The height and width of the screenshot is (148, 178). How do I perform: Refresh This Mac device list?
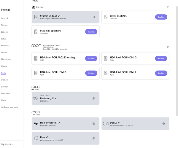click(x=168, y=7)
